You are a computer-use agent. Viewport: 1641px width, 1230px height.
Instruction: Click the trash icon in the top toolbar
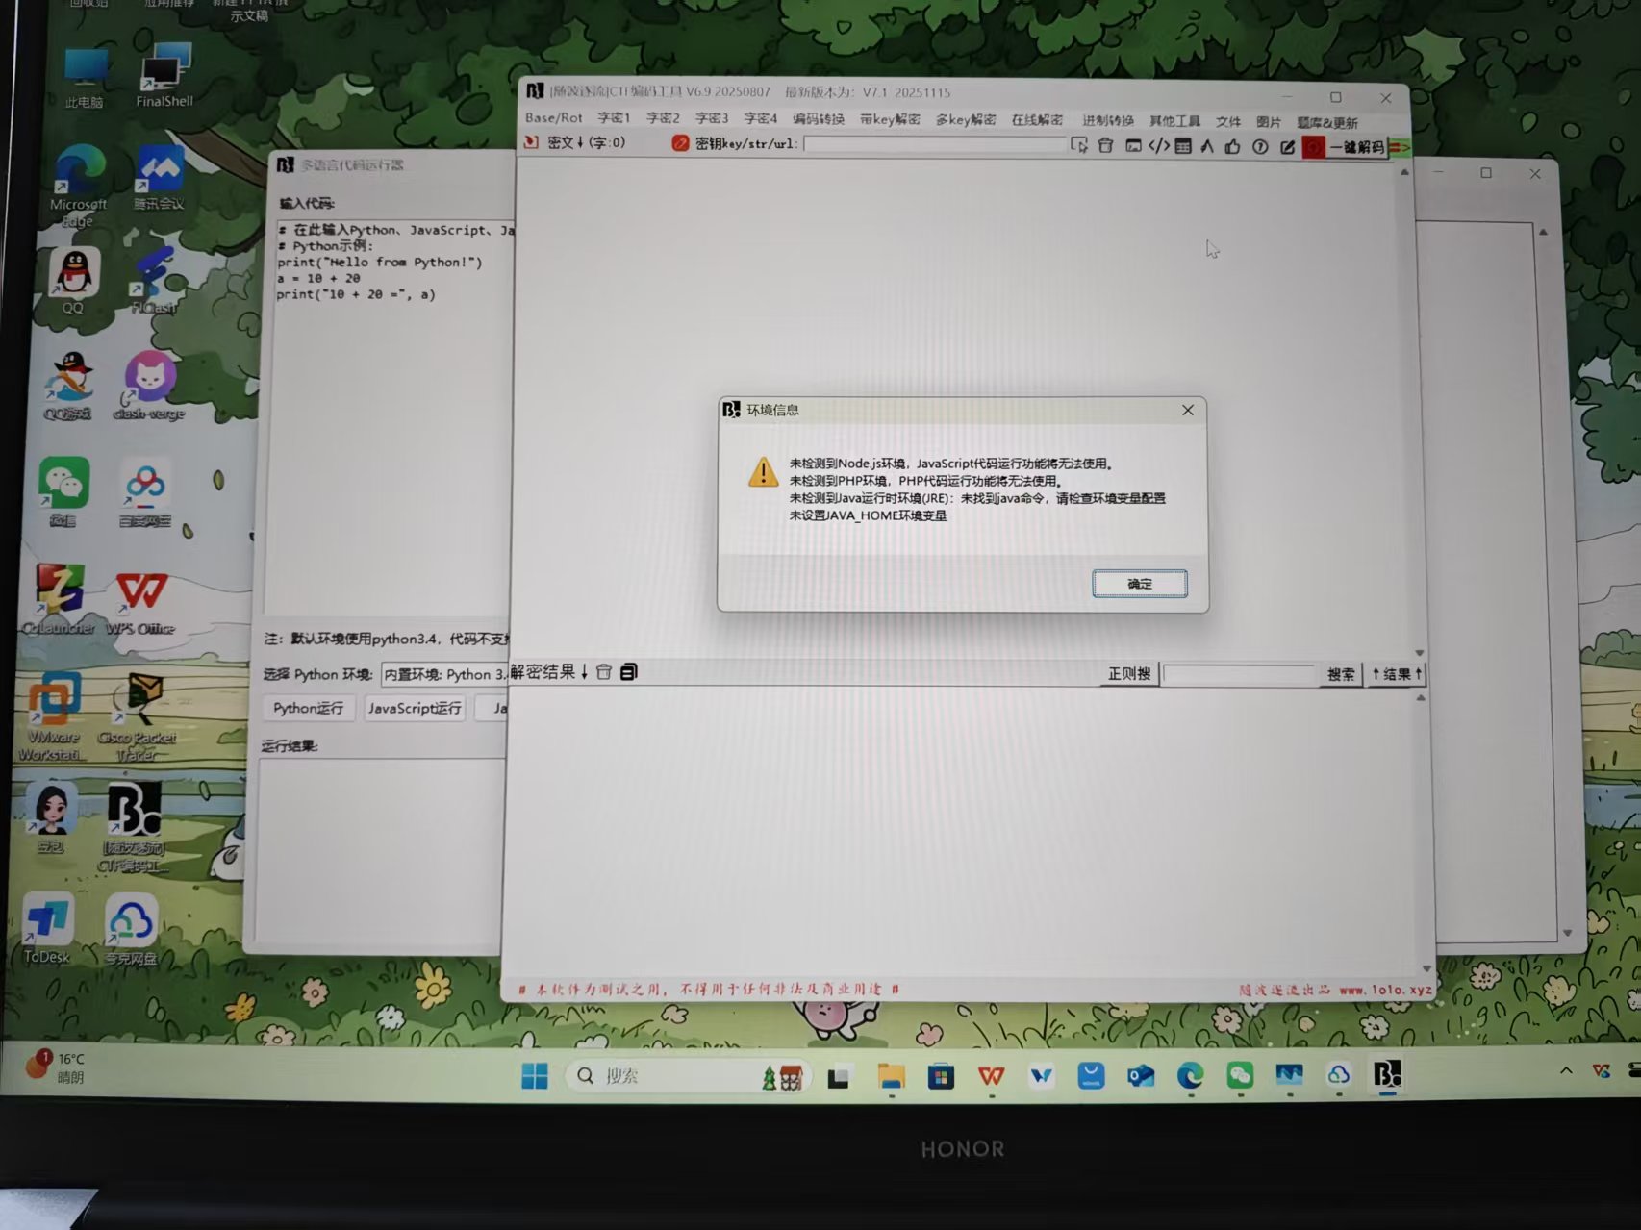point(1105,145)
